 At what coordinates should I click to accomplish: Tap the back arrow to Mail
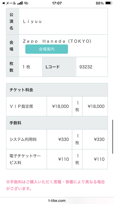pyautogui.click(x=4, y=3)
